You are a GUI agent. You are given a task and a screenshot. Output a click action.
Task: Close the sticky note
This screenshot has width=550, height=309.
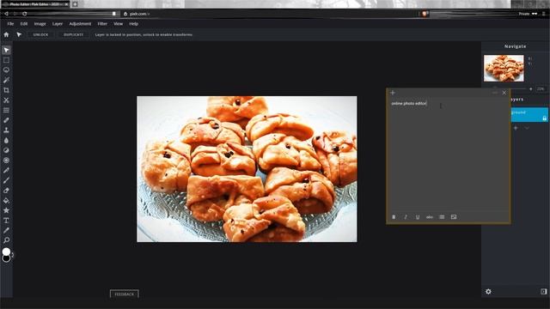504,93
